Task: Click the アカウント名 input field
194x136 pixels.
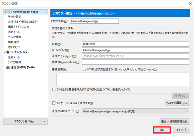Action: coord(94,21)
